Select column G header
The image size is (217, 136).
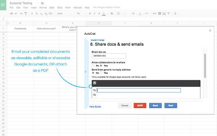[x=151, y=23]
